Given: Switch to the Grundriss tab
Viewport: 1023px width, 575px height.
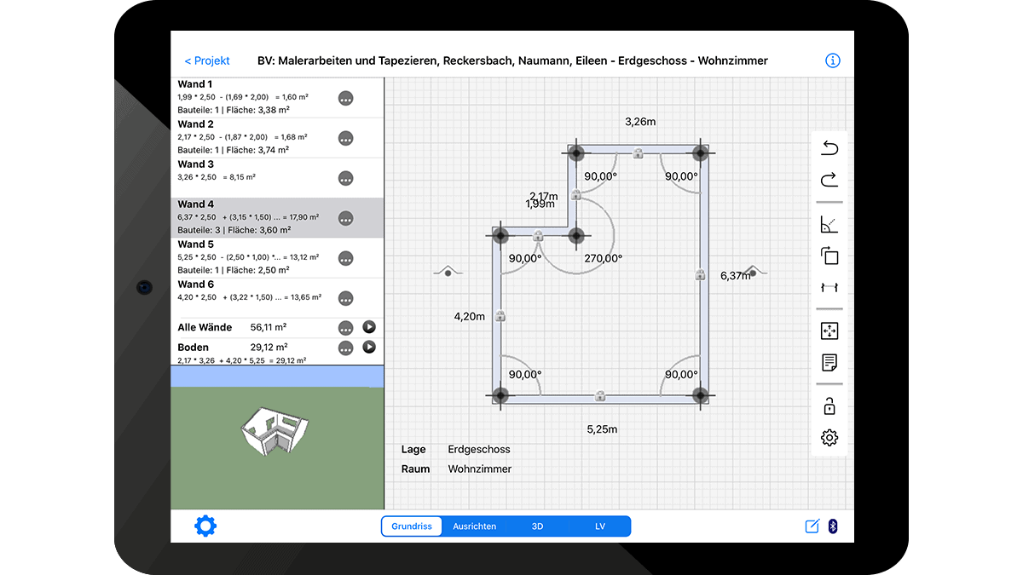Looking at the screenshot, I should pos(412,526).
